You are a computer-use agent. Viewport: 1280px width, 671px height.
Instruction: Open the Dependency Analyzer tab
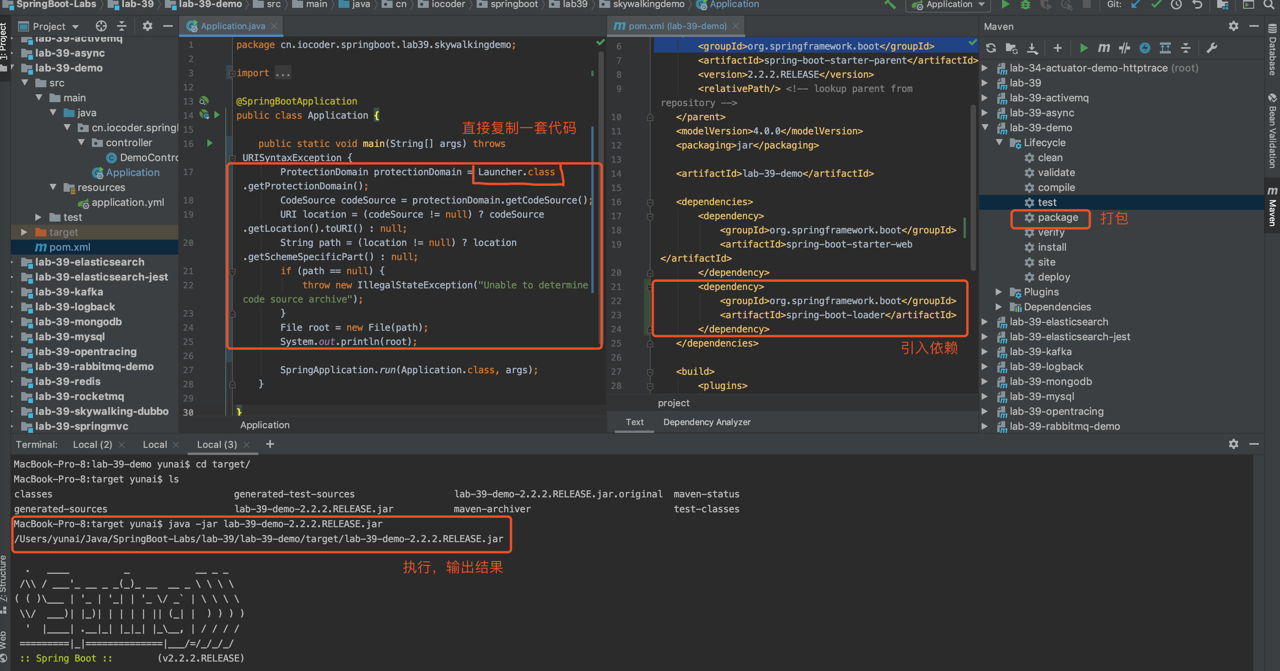(x=707, y=422)
